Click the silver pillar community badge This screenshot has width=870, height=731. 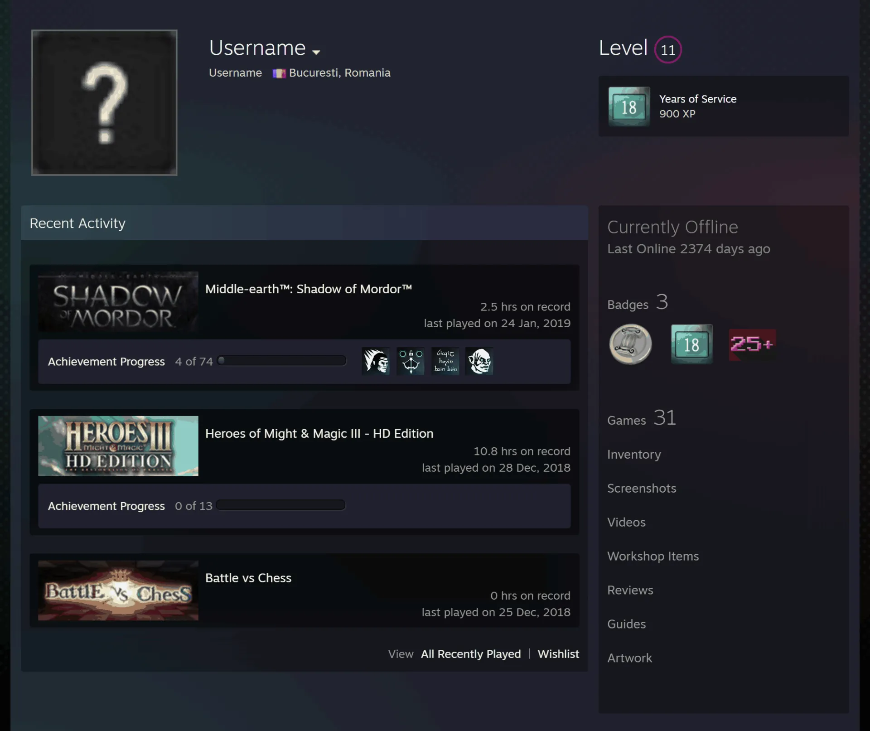630,344
